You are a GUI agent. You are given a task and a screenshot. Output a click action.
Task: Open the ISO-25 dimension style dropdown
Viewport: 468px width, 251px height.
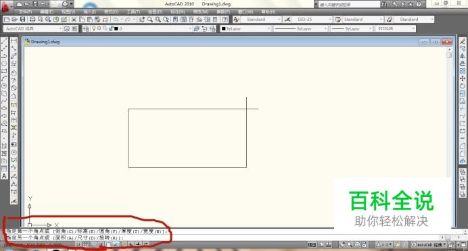point(312,20)
